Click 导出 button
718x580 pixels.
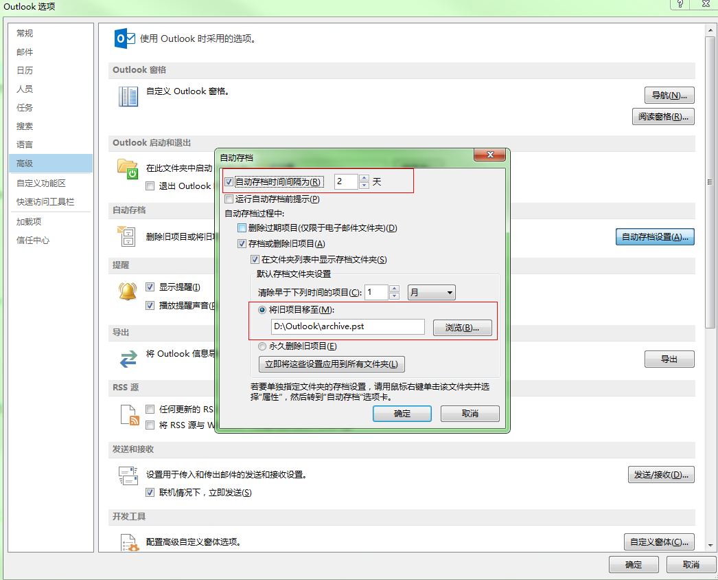[669, 359]
